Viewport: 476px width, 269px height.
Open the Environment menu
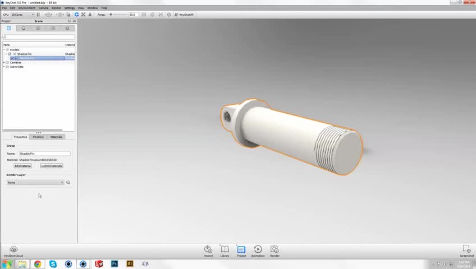coord(27,8)
